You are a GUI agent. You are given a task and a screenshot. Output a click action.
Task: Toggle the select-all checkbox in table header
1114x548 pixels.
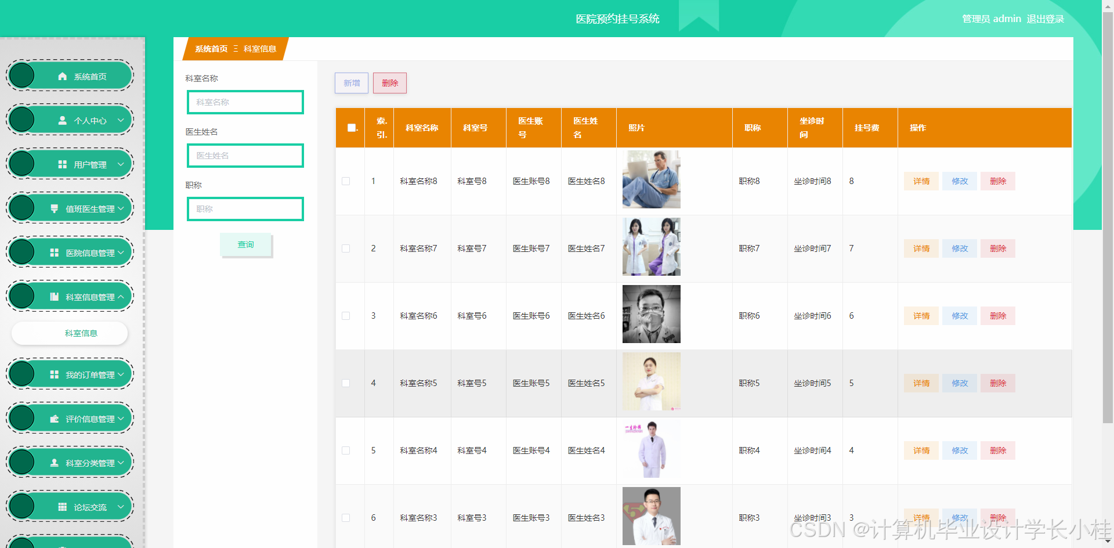click(352, 128)
